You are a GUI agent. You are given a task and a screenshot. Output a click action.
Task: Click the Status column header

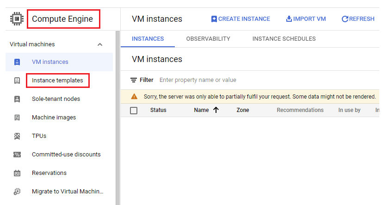158,110
